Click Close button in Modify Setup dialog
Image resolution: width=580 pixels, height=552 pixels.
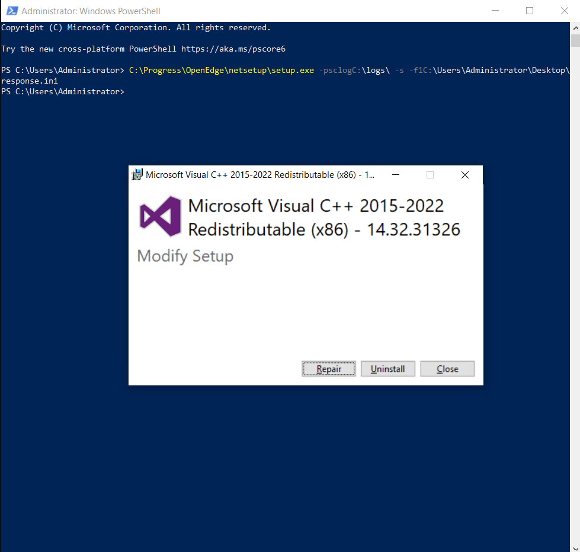[x=447, y=369]
